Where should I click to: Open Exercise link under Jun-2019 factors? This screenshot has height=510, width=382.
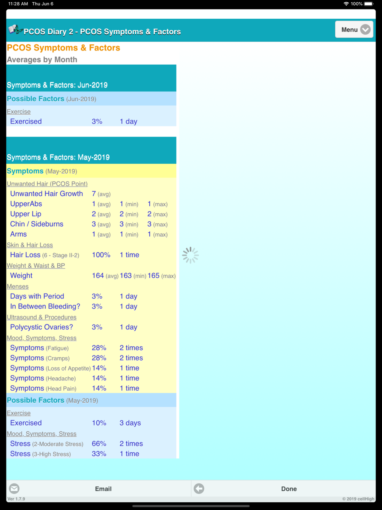(x=19, y=112)
